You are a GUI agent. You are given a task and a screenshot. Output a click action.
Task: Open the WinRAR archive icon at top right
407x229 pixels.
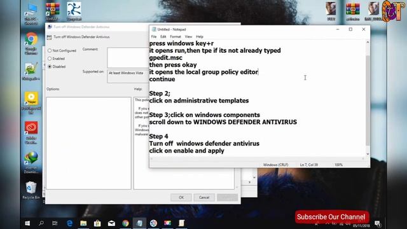coord(353,12)
